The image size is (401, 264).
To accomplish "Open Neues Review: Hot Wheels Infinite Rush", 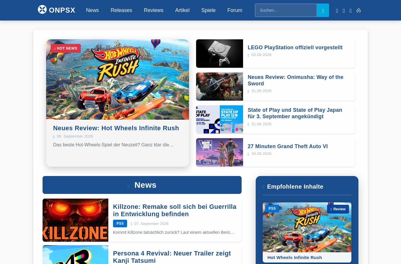I will 116,128.
